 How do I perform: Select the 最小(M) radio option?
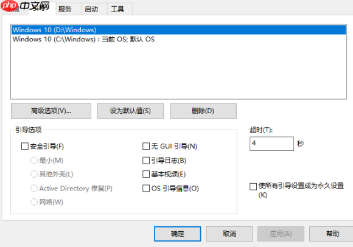click(x=34, y=161)
